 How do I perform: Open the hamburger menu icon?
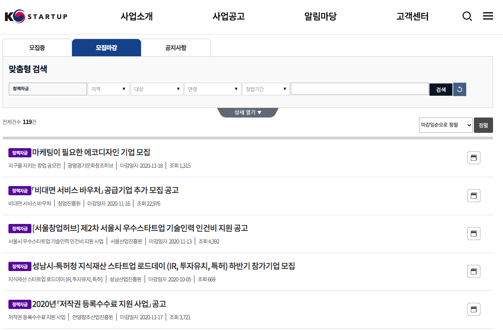488,16
